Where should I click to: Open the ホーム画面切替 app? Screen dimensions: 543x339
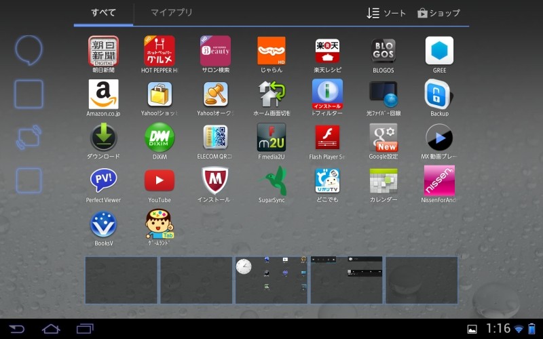point(271,94)
